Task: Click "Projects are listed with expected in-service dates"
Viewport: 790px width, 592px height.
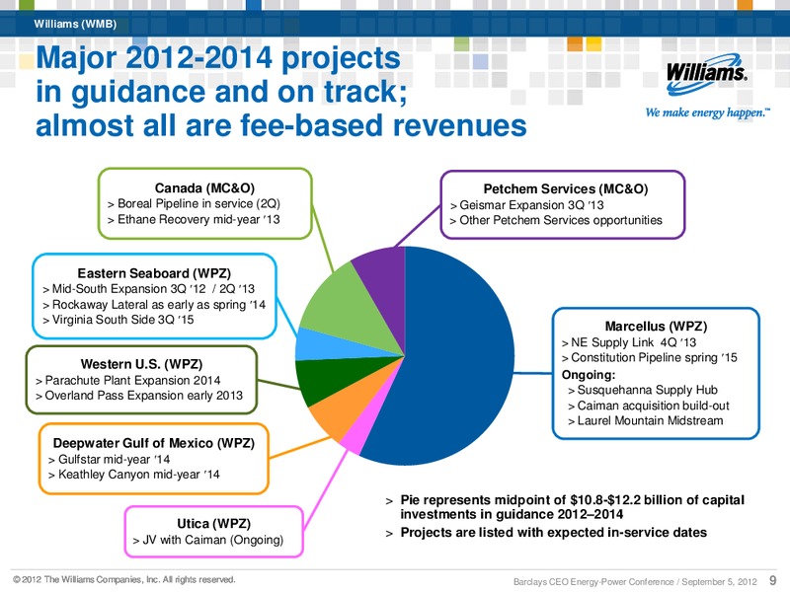Action: (553, 533)
